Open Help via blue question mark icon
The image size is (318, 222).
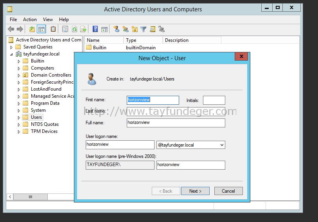[95, 29]
